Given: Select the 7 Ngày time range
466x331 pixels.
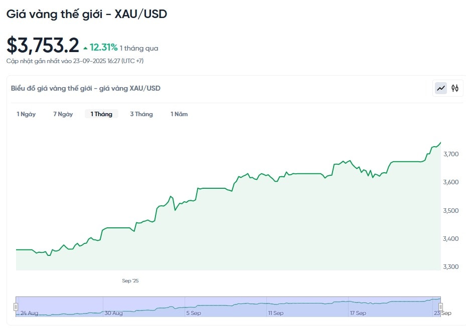Looking at the screenshot, I should 63,114.
